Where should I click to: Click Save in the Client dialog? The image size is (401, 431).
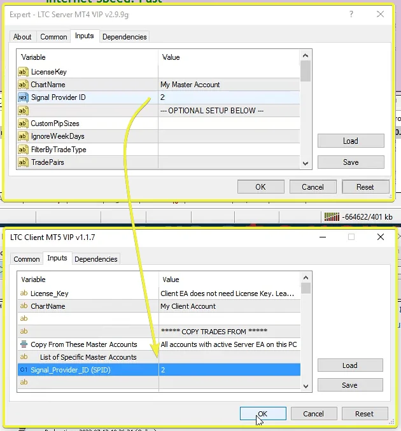point(350,385)
